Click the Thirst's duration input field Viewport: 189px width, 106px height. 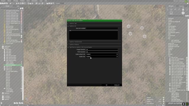tap(102, 52)
